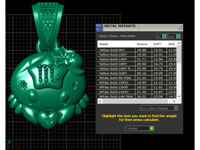Select the White Gold:10KX1 row
The width and height of the screenshot is (200, 150).
(137, 82)
